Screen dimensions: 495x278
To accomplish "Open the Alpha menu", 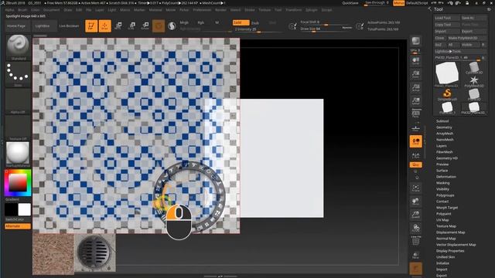I will [10, 10].
